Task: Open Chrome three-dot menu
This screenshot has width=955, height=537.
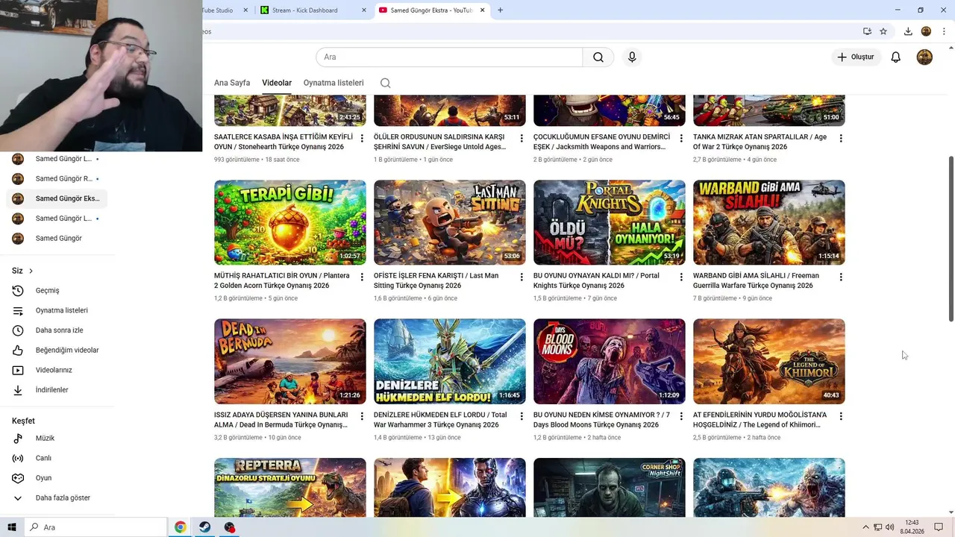Action: (944, 31)
